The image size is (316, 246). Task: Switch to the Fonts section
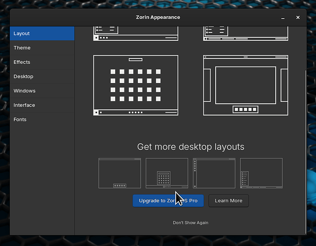click(x=42, y=119)
